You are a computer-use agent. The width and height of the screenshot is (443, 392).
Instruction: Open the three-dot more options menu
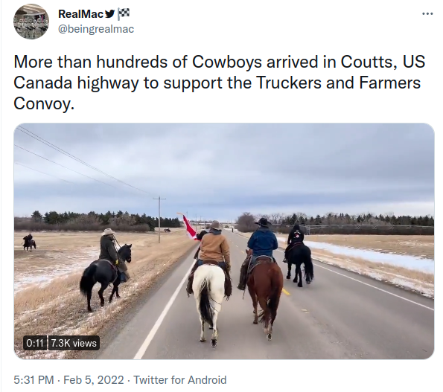[427, 13]
